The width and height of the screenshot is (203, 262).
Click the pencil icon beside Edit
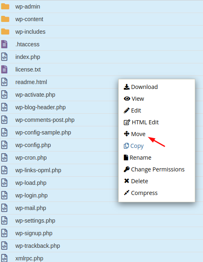click(127, 110)
